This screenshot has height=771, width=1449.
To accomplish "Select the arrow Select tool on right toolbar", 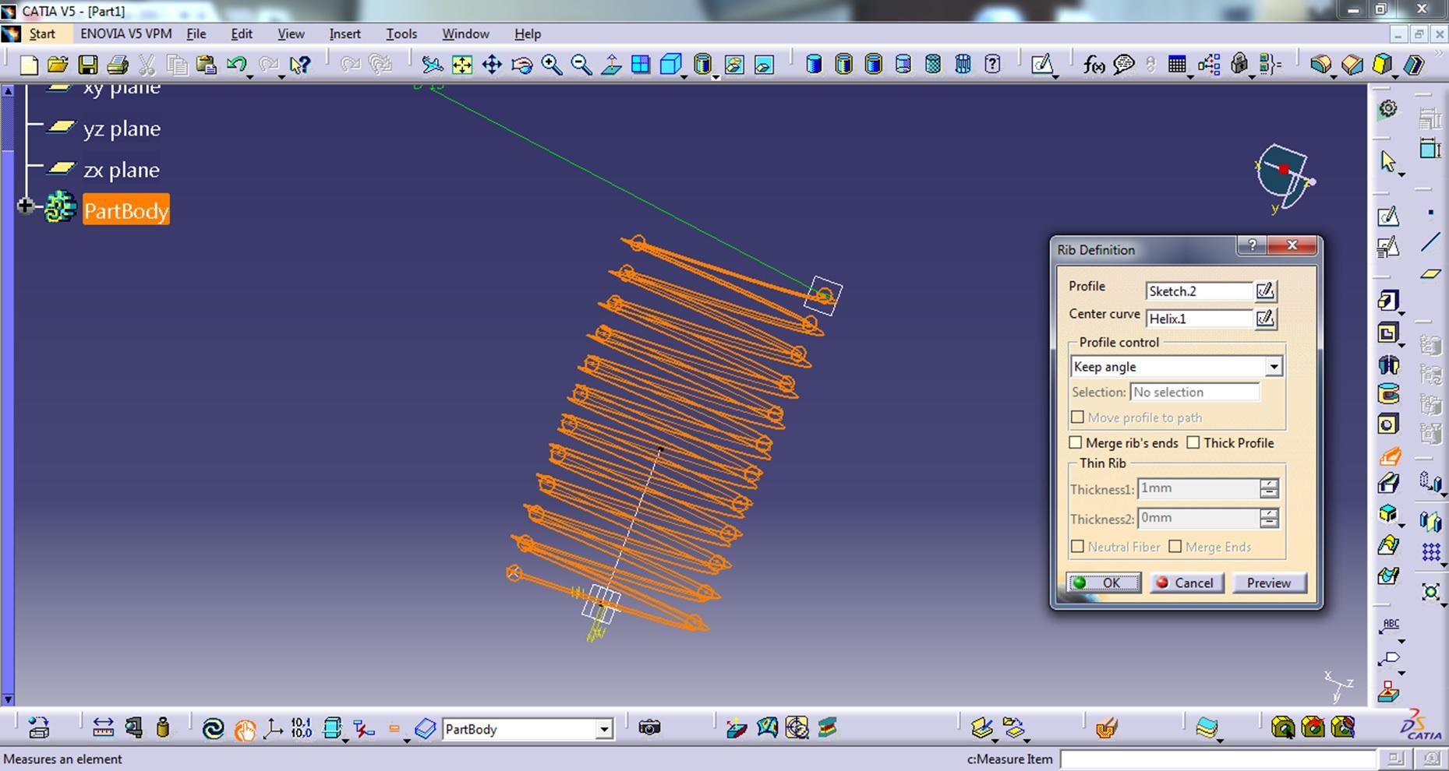I will pos(1387,161).
